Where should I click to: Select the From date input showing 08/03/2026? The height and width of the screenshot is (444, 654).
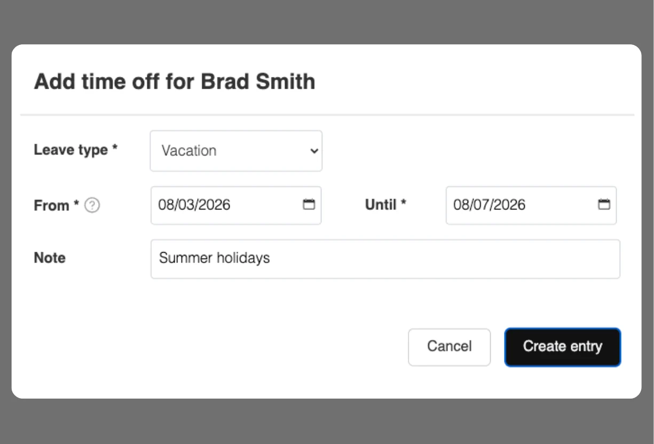click(224, 205)
